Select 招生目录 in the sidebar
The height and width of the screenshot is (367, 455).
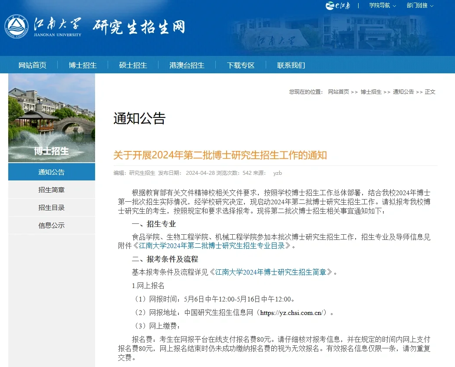click(x=52, y=208)
